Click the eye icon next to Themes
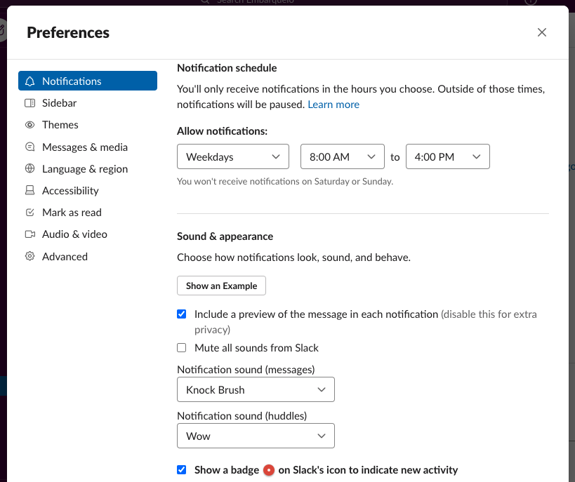 click(29, 125)
